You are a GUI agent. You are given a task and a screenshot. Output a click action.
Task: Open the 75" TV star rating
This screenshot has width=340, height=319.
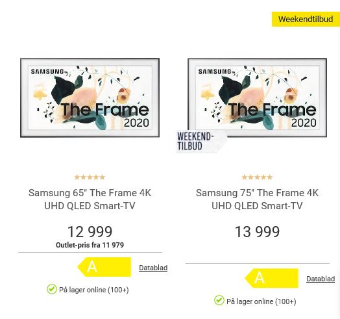tap(257, 177)
